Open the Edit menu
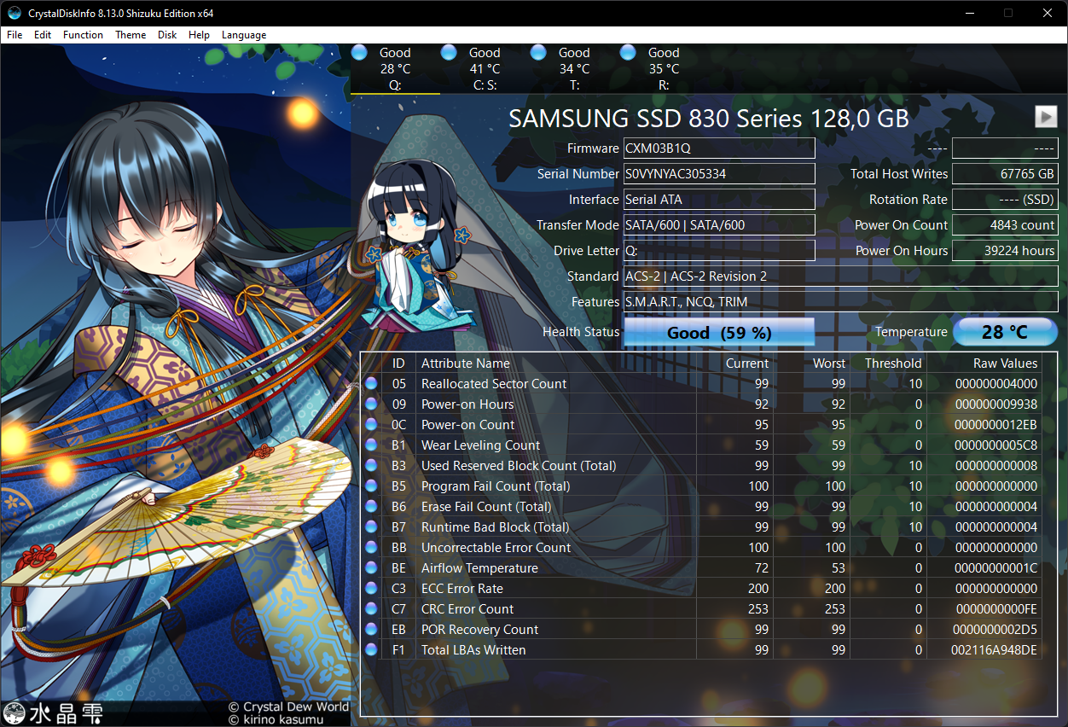 click(x=43, y=35)
